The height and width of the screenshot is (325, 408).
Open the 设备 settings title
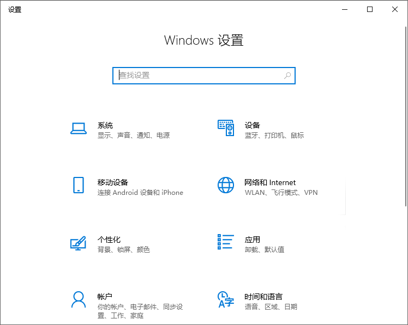[252, 125]
